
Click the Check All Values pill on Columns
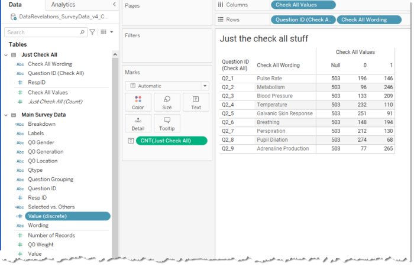303,5
